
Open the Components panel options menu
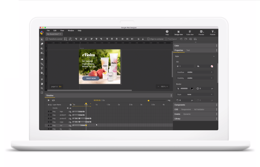pyautogui.click(x=217, y=105)
